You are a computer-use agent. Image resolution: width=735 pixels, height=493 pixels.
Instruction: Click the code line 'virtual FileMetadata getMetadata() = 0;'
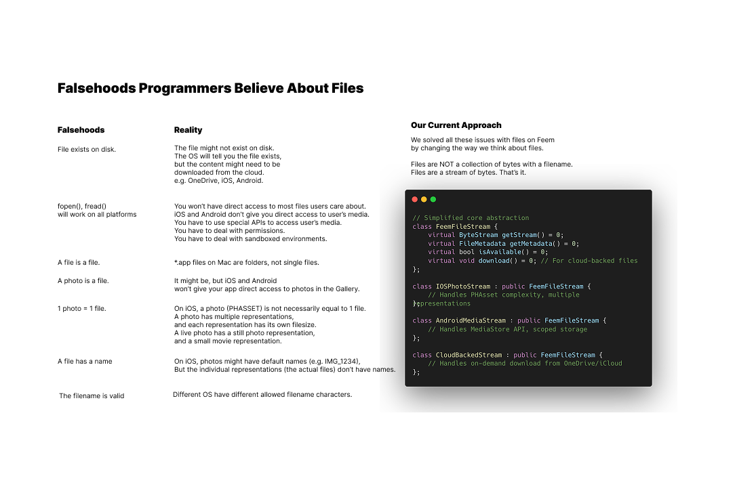click(503, 244)
